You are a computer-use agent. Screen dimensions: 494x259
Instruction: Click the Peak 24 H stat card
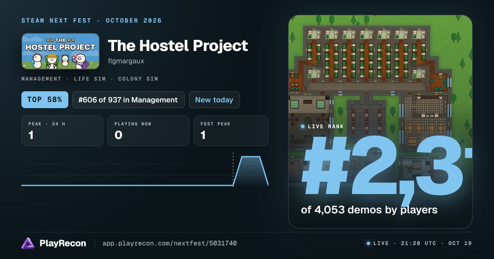click(62, 131)
